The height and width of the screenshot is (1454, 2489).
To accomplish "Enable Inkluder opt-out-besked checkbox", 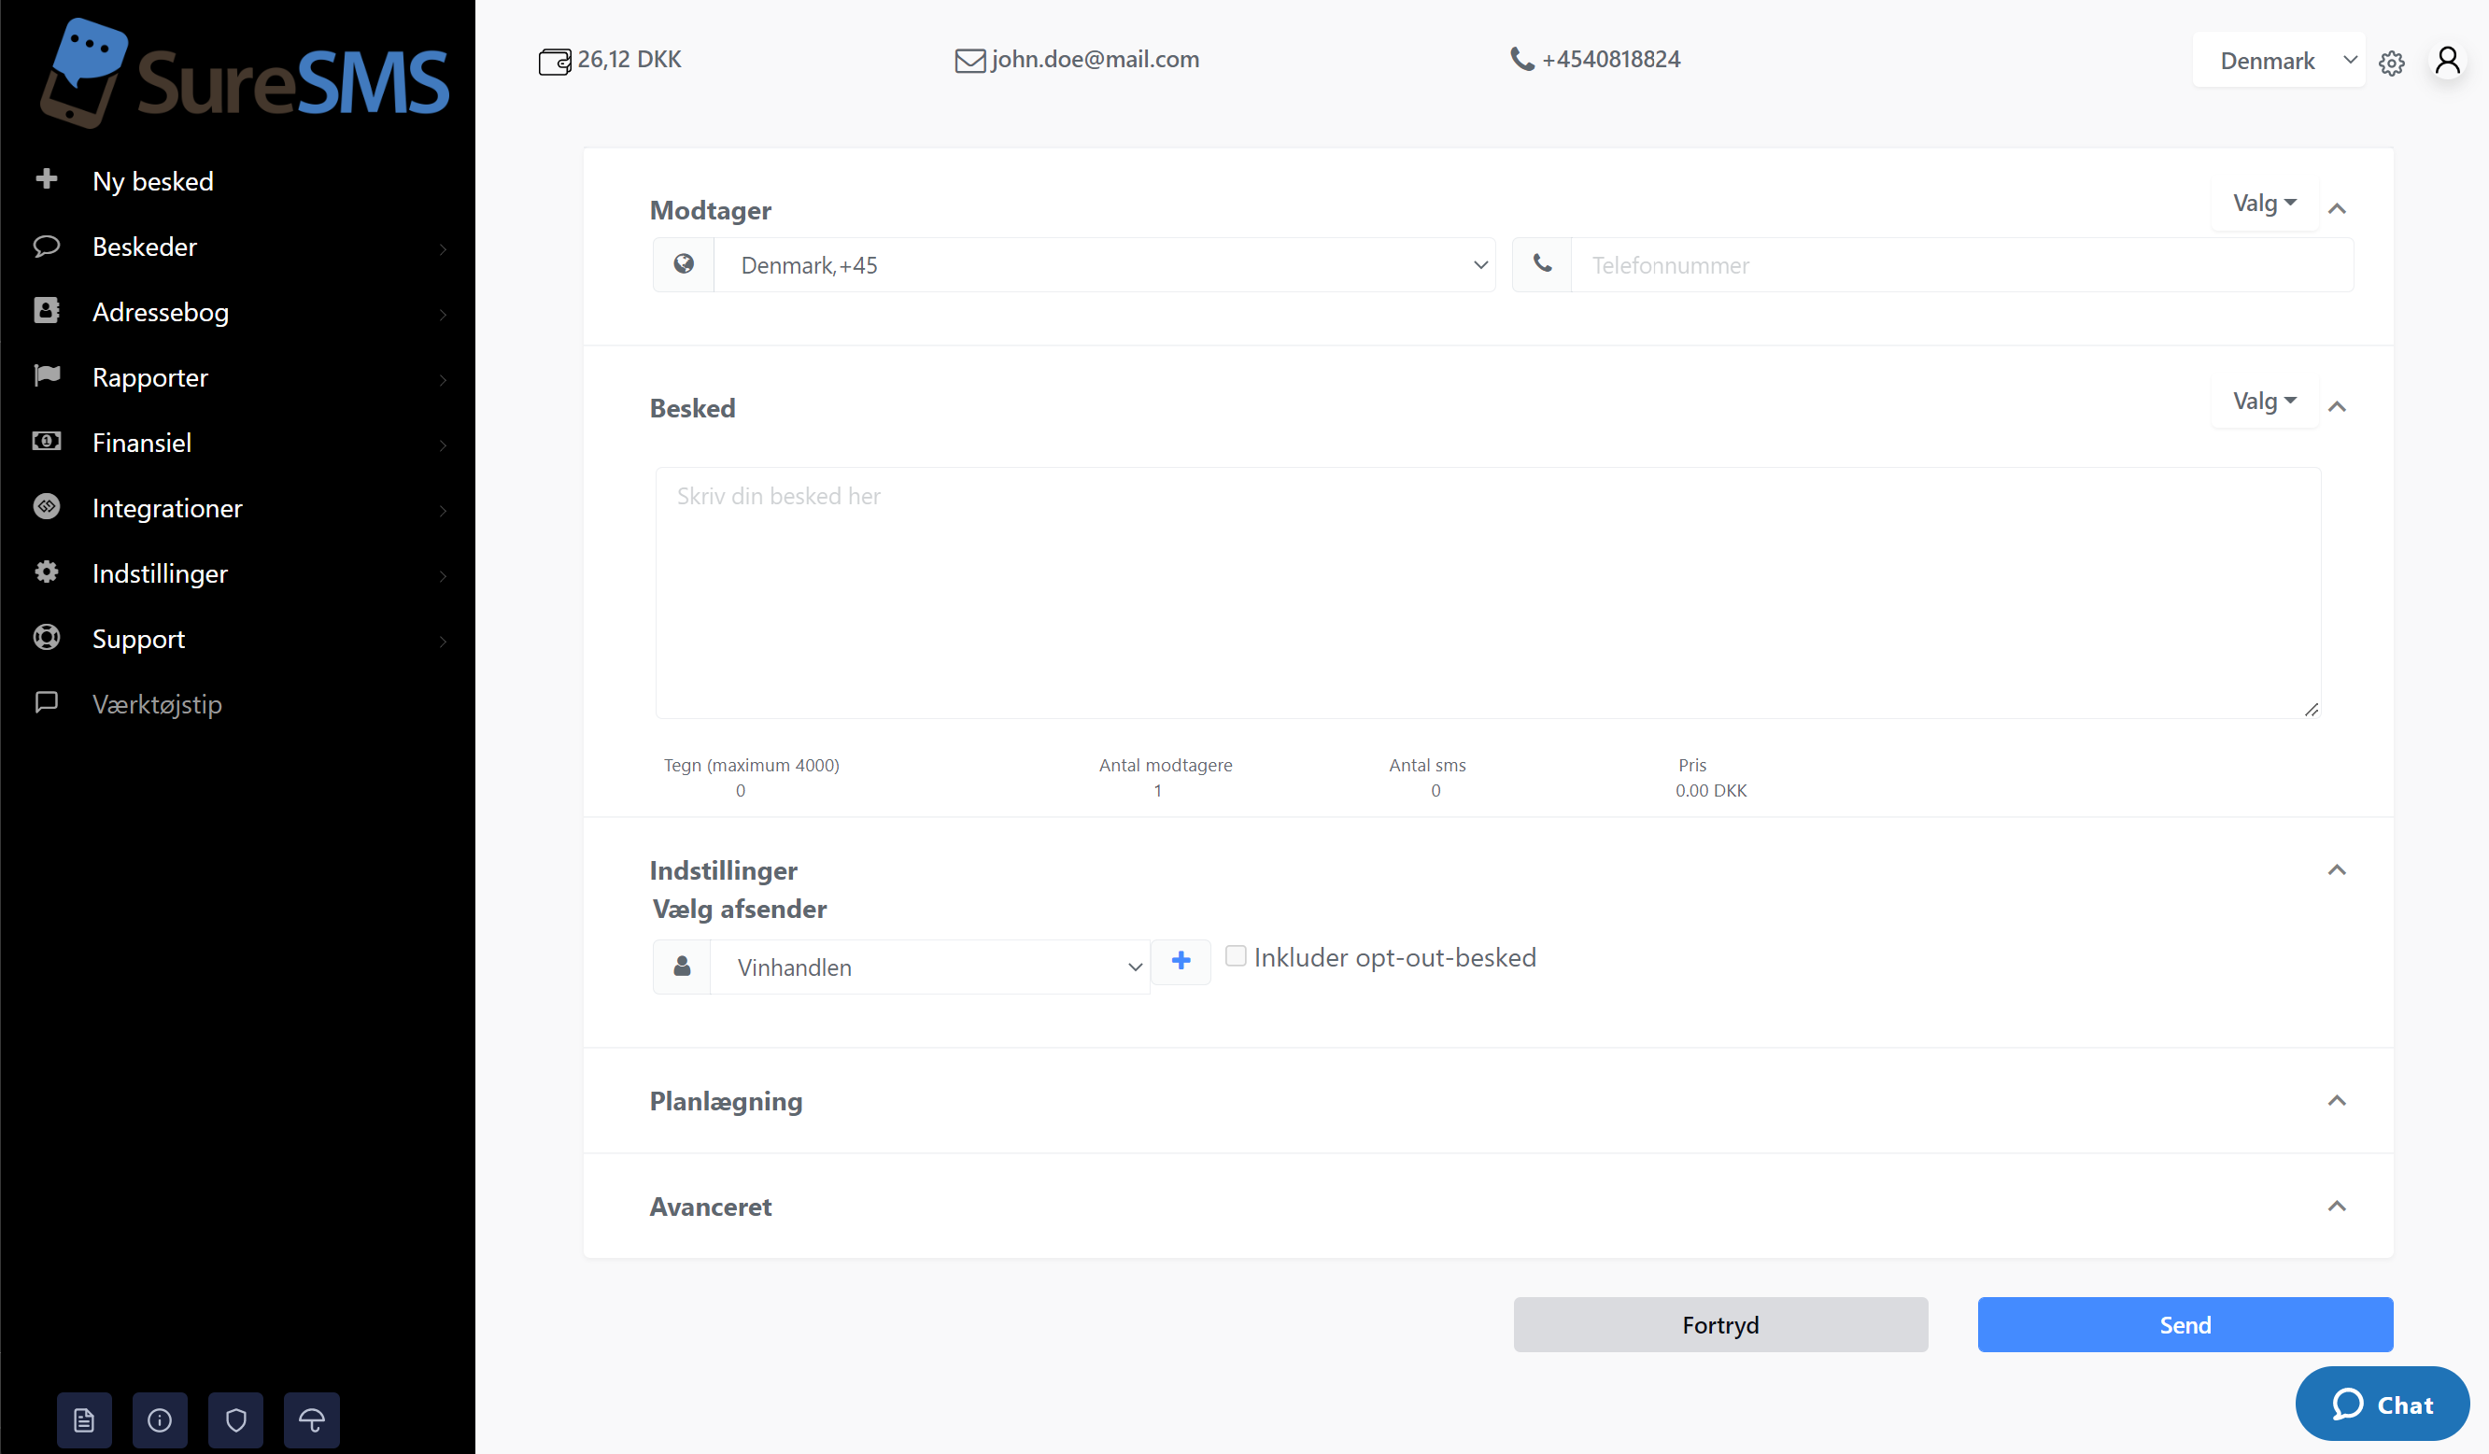I will tap(1236, 955).
